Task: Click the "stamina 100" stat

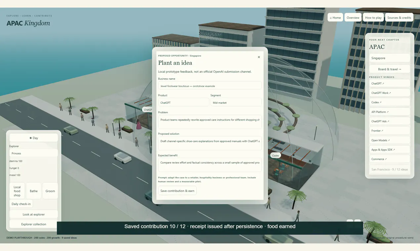Action: 16,161
